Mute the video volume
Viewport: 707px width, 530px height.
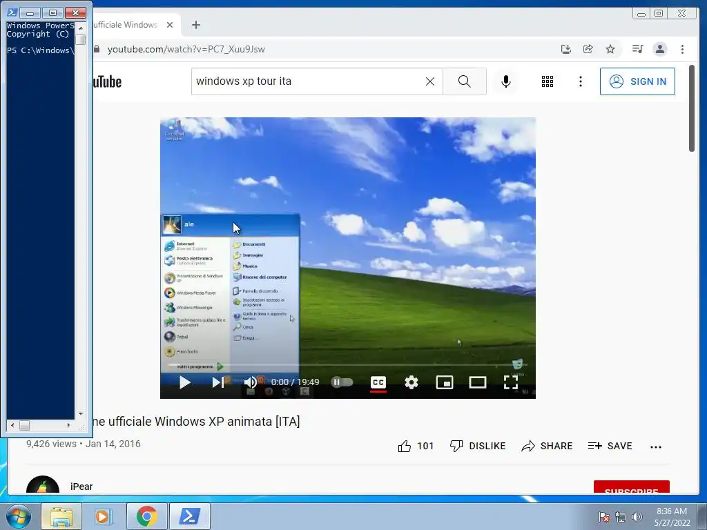(251, 382)
